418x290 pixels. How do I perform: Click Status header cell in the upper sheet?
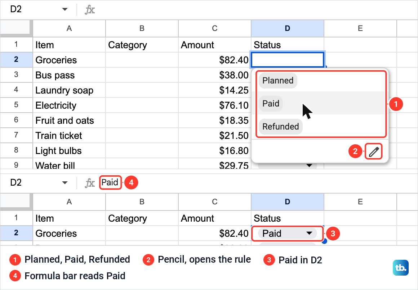tap(288, 45)
